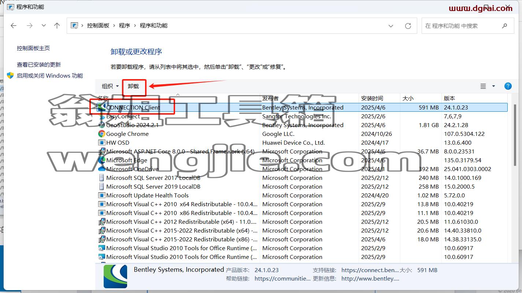The height and width of the screenshot is (293, 522).
Task: Select Visual C++ 2012 (x64) icon
Action: [x=101, y=222]
